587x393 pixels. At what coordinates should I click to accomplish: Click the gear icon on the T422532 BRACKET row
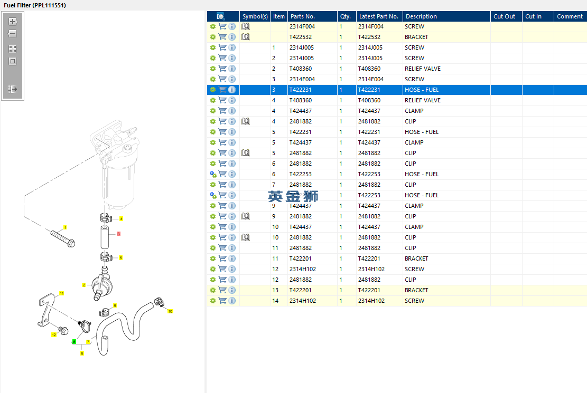point(212,37)
